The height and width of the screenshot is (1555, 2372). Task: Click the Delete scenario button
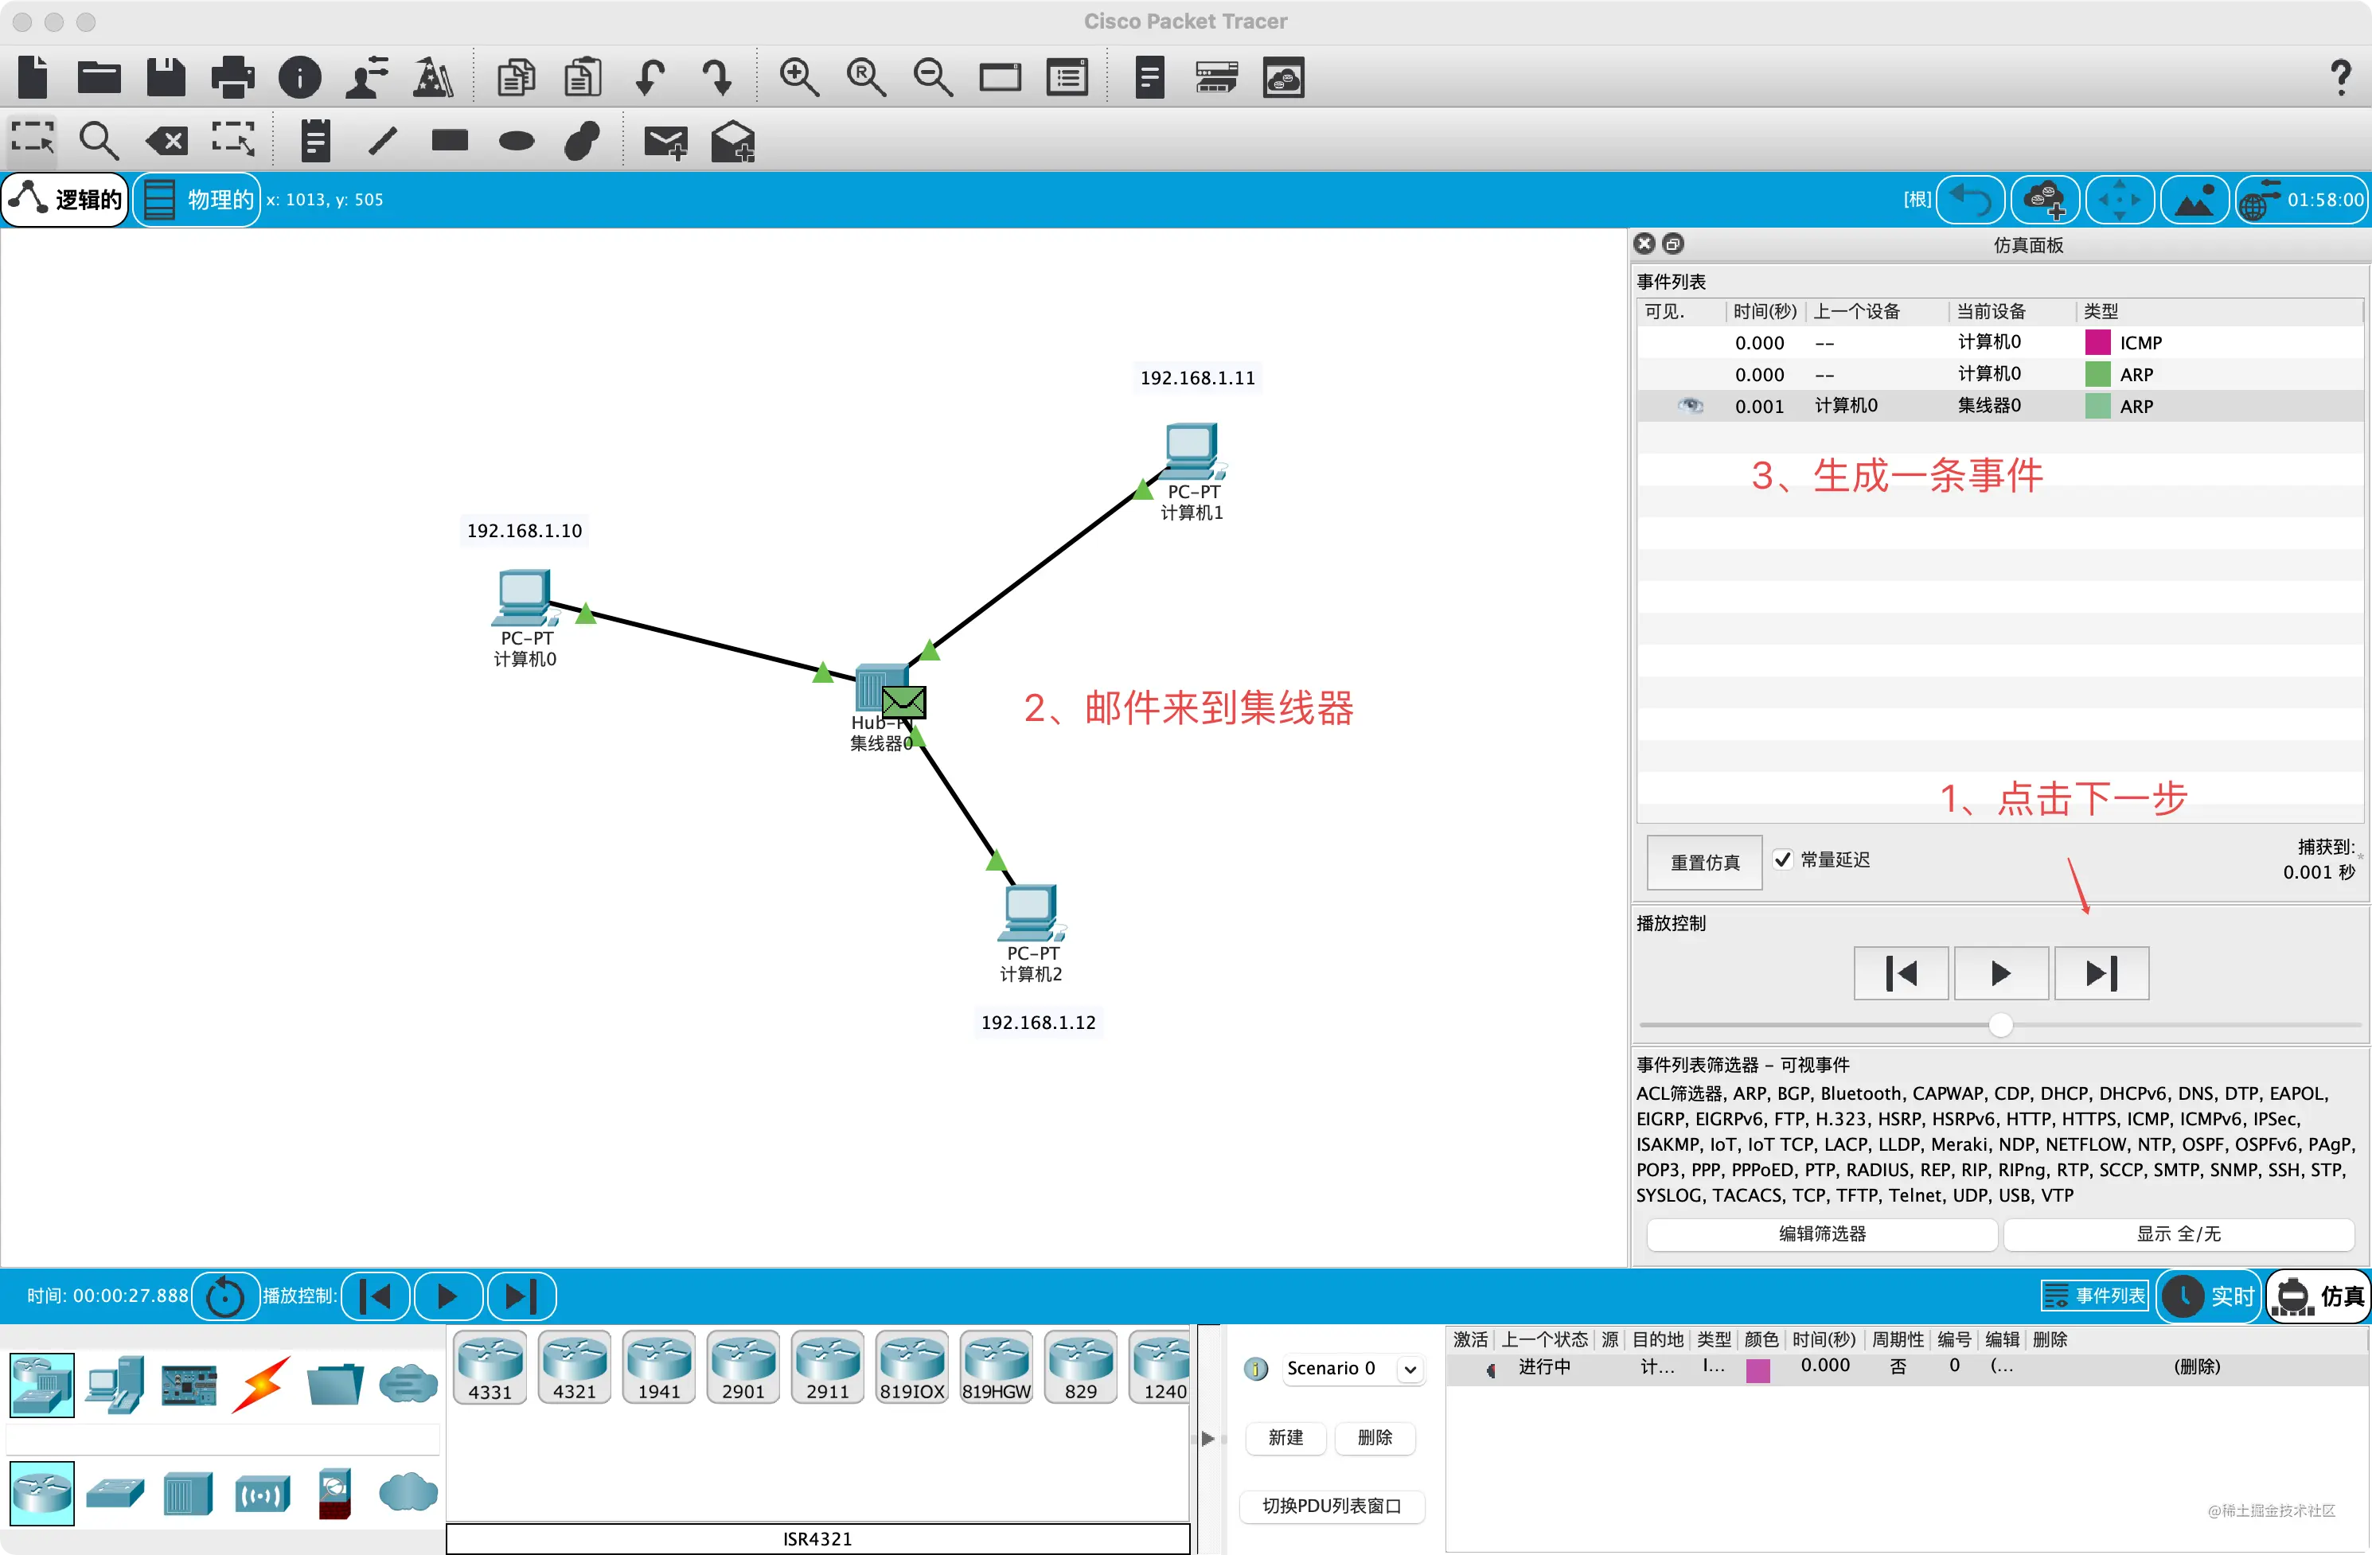[1375, 1437]
